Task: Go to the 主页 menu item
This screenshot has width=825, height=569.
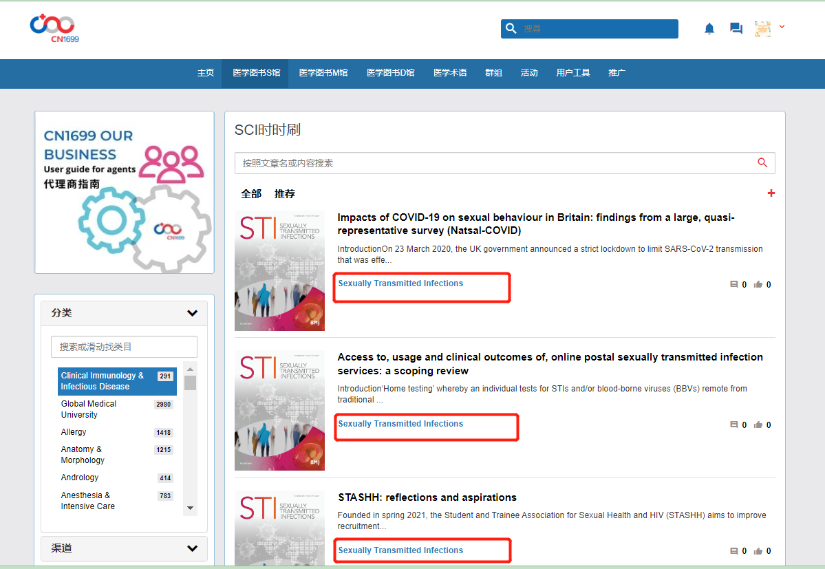Action: [205, 73]
